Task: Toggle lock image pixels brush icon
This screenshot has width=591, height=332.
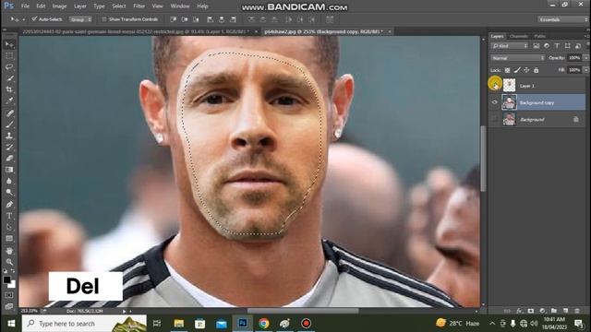Action: [517, 70]
